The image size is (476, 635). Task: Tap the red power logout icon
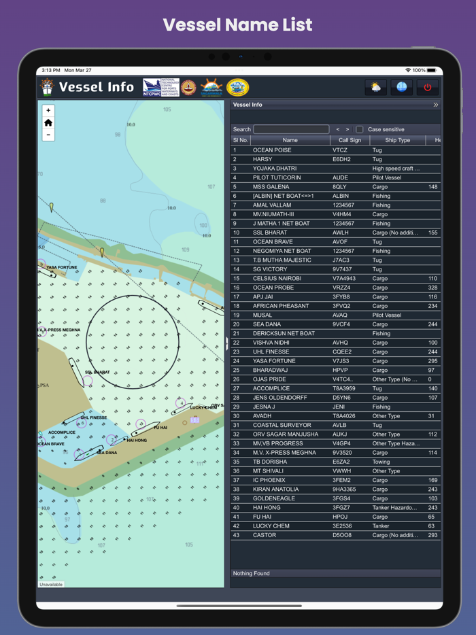[428, 87]
